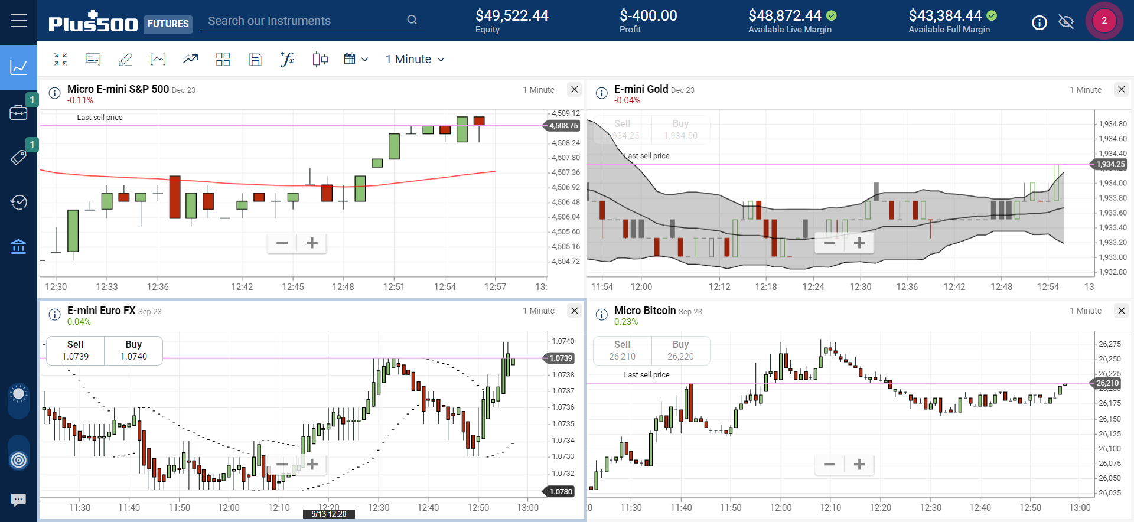Change Micro Bitcoin chart 1 Minute interval
This screenshot has height=522, width=1134.
click(1086, 311)
